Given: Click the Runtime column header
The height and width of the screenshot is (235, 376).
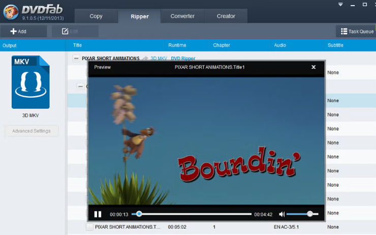Looking at the screenshot, I should [177, 45].
